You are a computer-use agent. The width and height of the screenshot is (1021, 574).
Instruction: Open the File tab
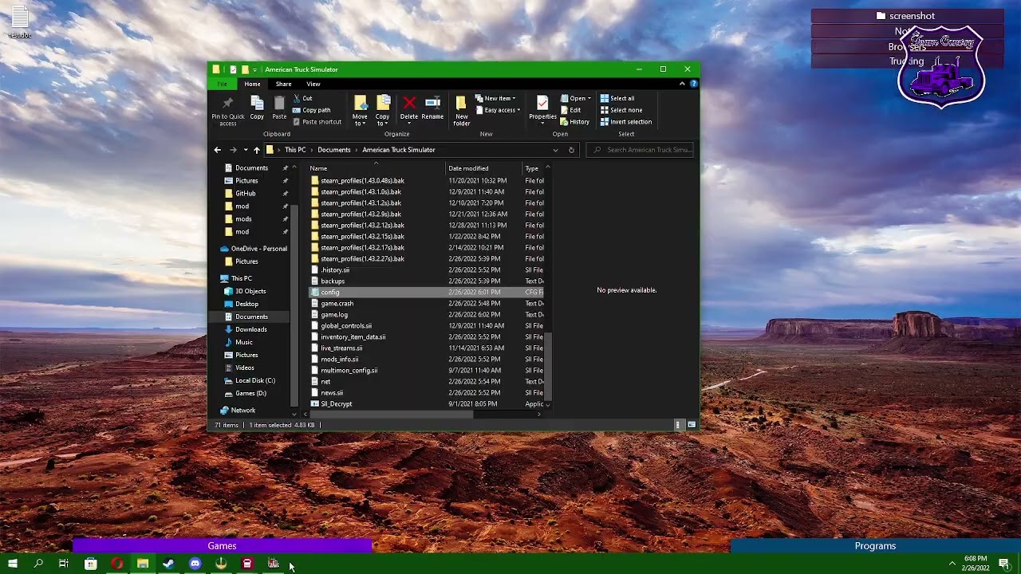pos(223,84)
